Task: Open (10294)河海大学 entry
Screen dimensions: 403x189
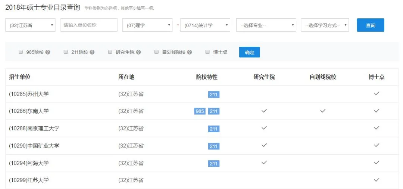Action: click(29, 163)
